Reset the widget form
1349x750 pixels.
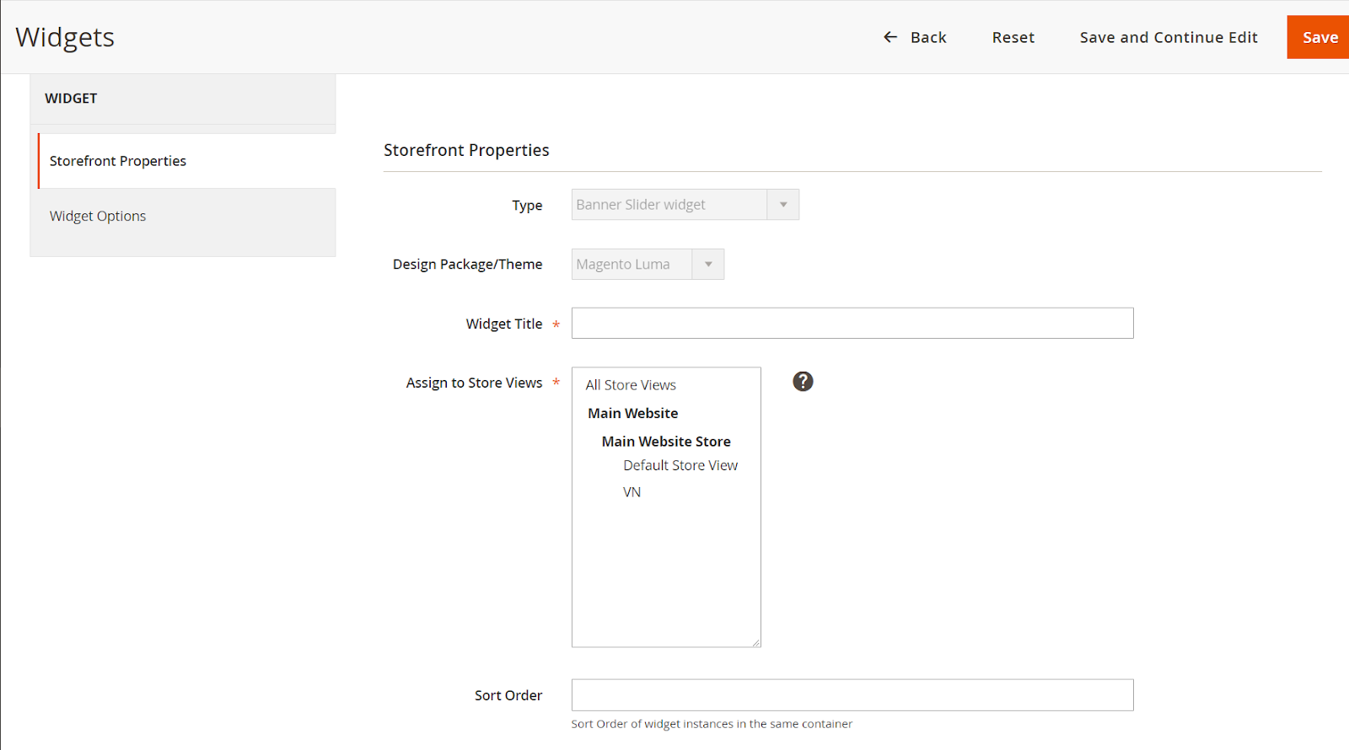coord(1013,37)
